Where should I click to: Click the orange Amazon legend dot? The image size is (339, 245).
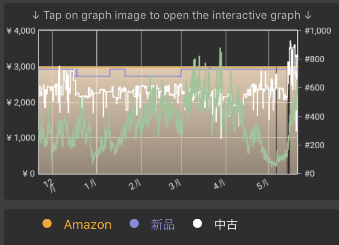pos(47,224)
